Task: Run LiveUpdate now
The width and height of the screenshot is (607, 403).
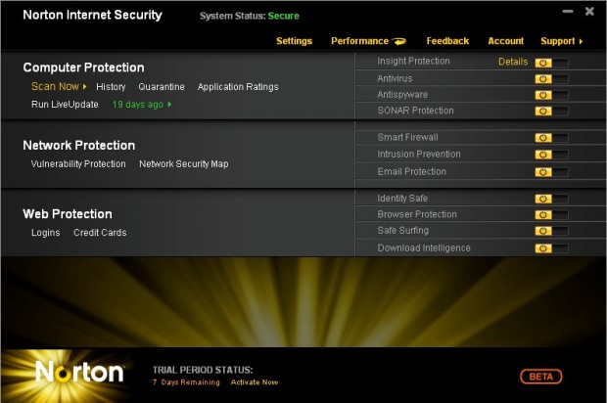Action: tap(65, 105)
